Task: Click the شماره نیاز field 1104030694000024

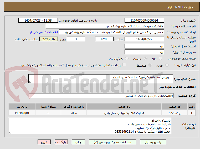Action: pos(144,21)
